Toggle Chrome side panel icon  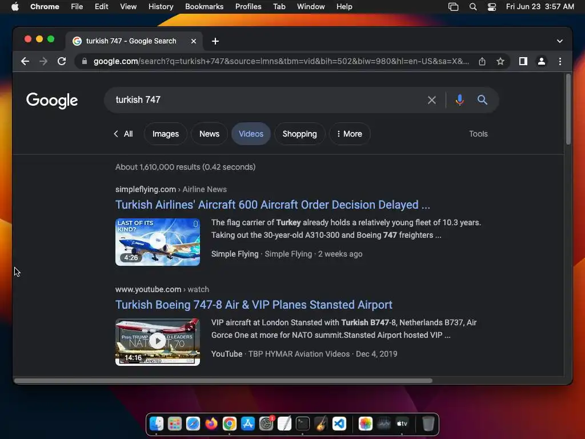[523, 61]
